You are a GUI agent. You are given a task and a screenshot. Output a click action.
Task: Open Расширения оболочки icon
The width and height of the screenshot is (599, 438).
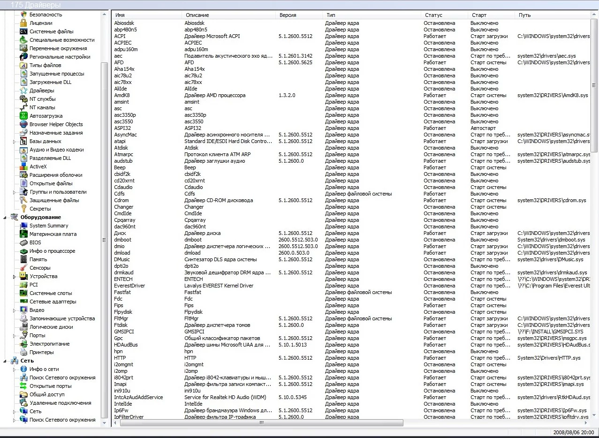tap(23, 175)
